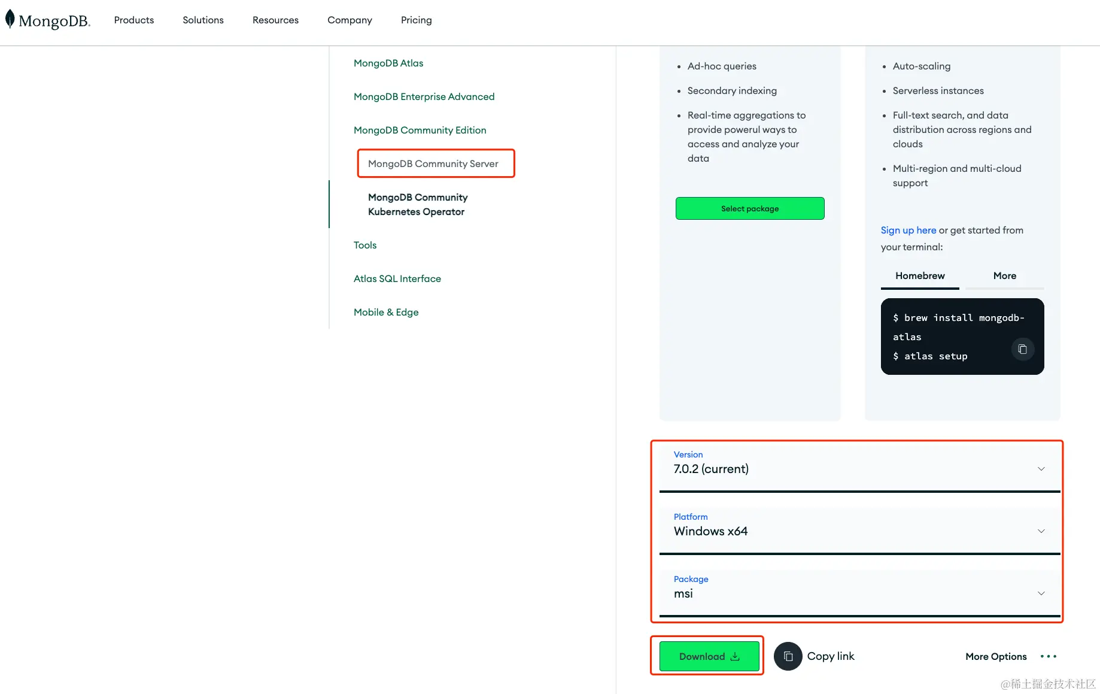Follow the Sign up here link
This screenshot has height=694, width=1100.
(908, 230)
